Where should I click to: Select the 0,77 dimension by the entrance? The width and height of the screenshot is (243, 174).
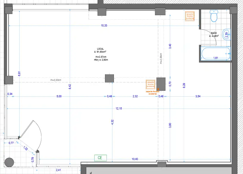tap(11, 143)
